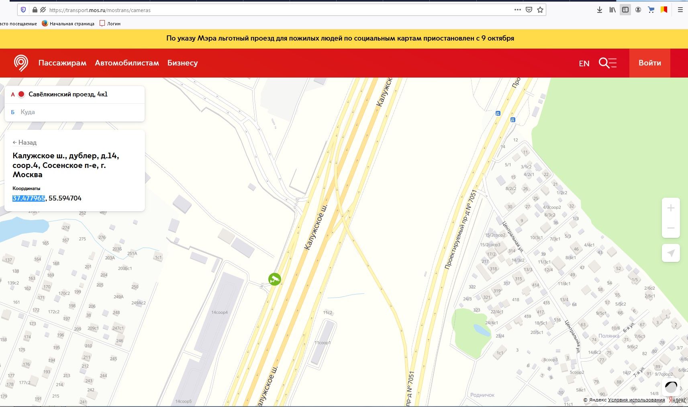Zoom in the map with plus button
The height and width of the screenshot is (407, 688).
(x=671, y=208)
